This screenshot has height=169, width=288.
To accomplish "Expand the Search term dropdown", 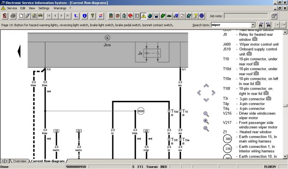I will 253,25.
